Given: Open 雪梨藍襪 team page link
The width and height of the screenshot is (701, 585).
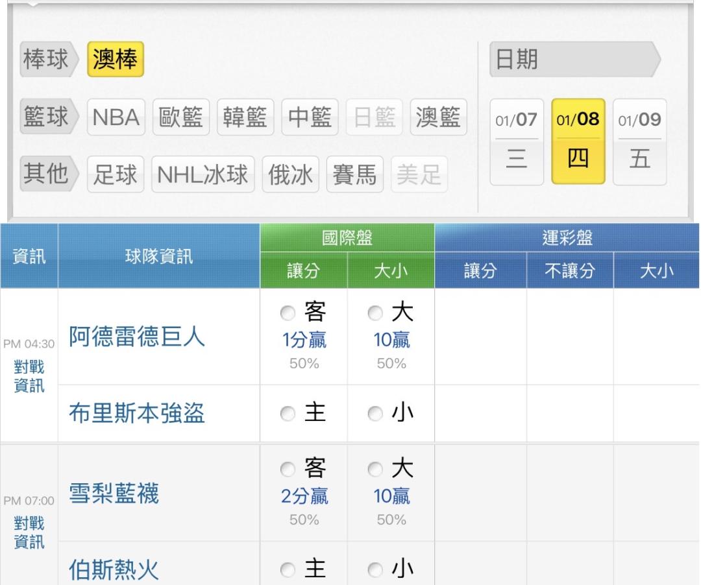Looking at the screenshot, I should (114, 495).
